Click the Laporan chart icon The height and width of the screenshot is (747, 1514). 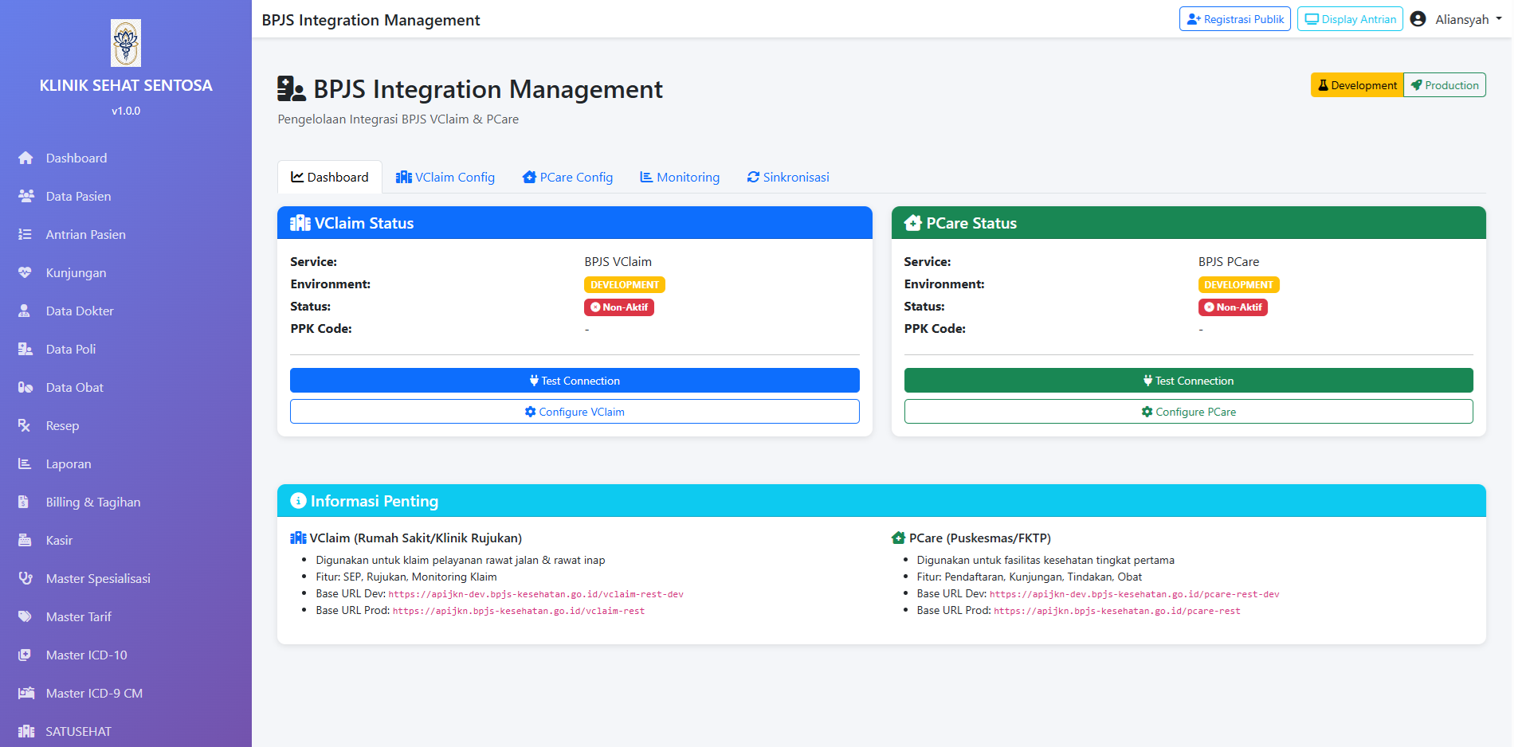(25, 463)
